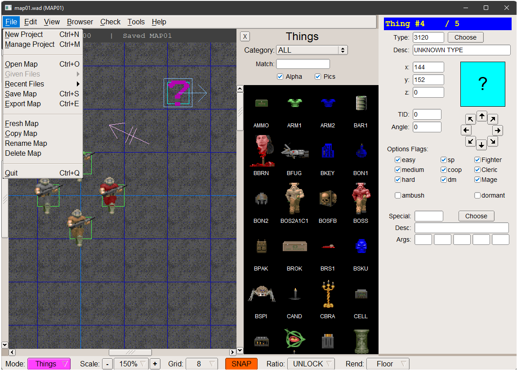Image resolution: width=517 pixels, height=370 pixels.
Task: Set angle with down-right diagonal arrow
Action: click(493, 142)
